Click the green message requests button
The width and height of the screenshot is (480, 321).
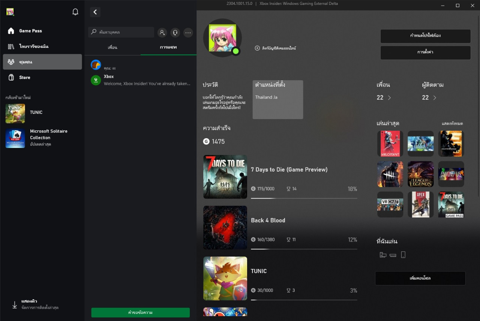(141, 312)
